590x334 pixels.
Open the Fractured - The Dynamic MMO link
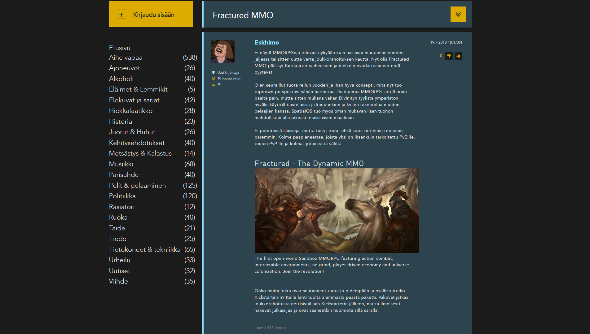pyautogui.click(x=309, y=163)
